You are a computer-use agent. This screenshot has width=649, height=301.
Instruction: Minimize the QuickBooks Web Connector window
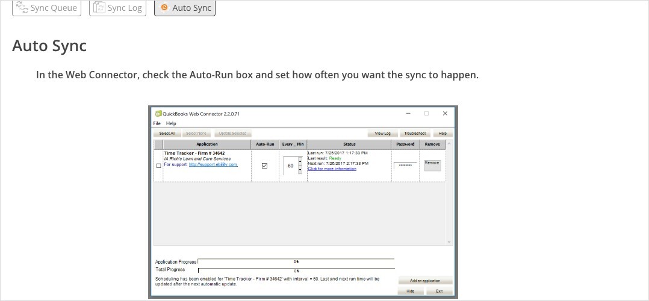click(x=408, y=113)
